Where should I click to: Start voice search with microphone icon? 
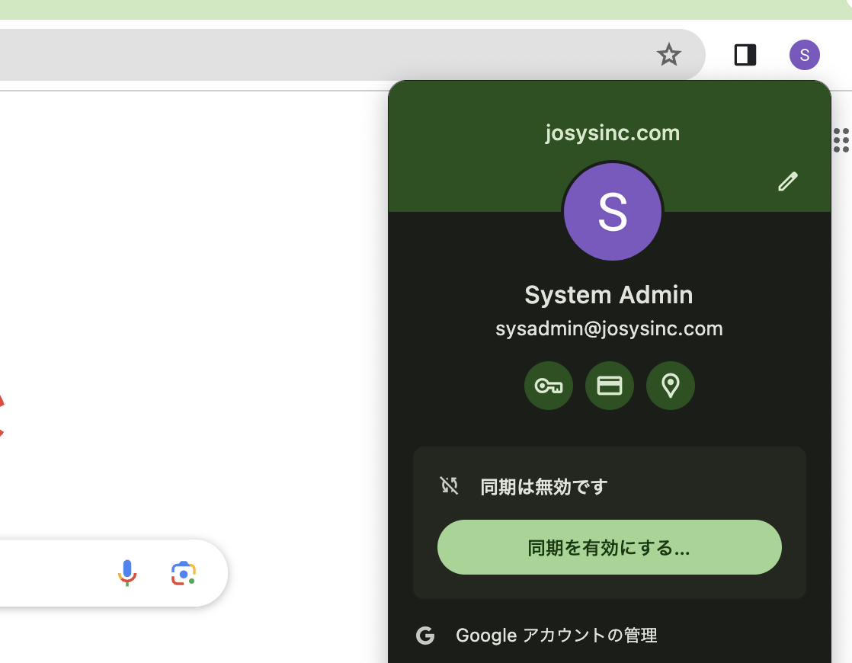pos(127,573)
